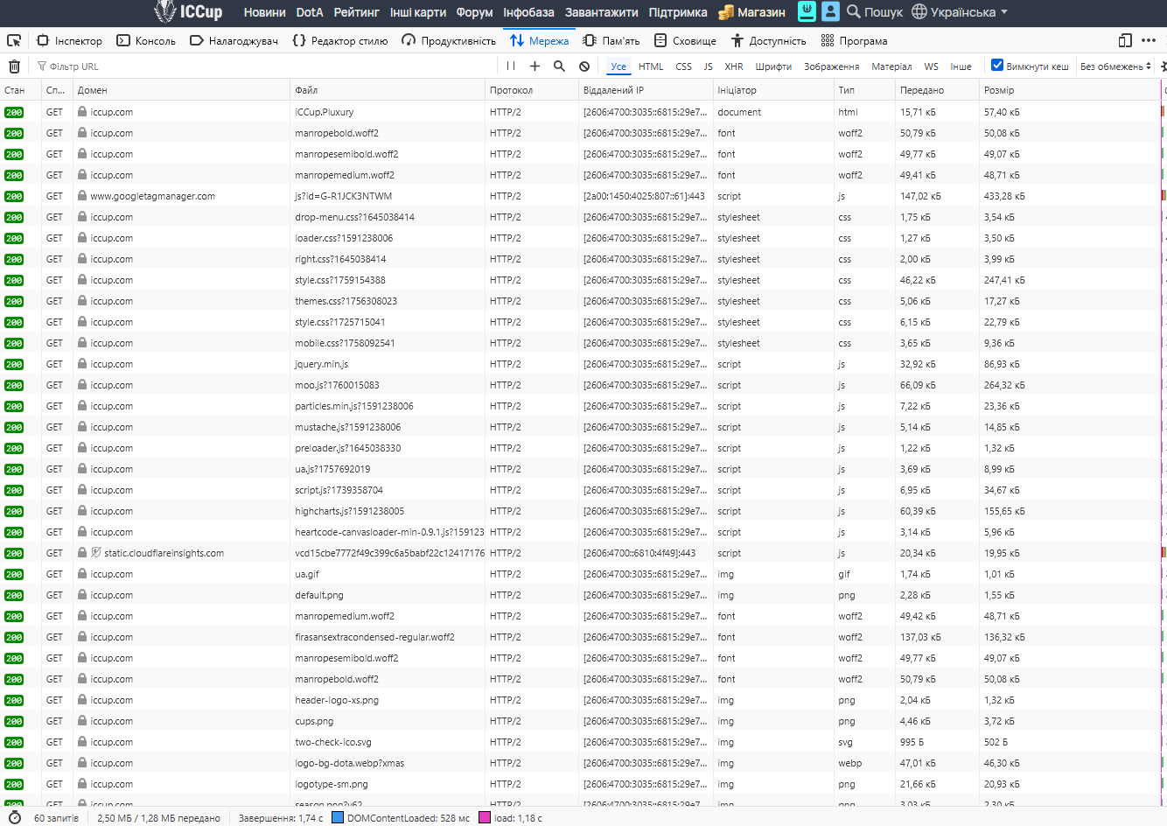Click the tracking shield icon for static.cloudflareinsights.com
The width and height of the screenshot is (1167, 826).
[x=96, y=553]
